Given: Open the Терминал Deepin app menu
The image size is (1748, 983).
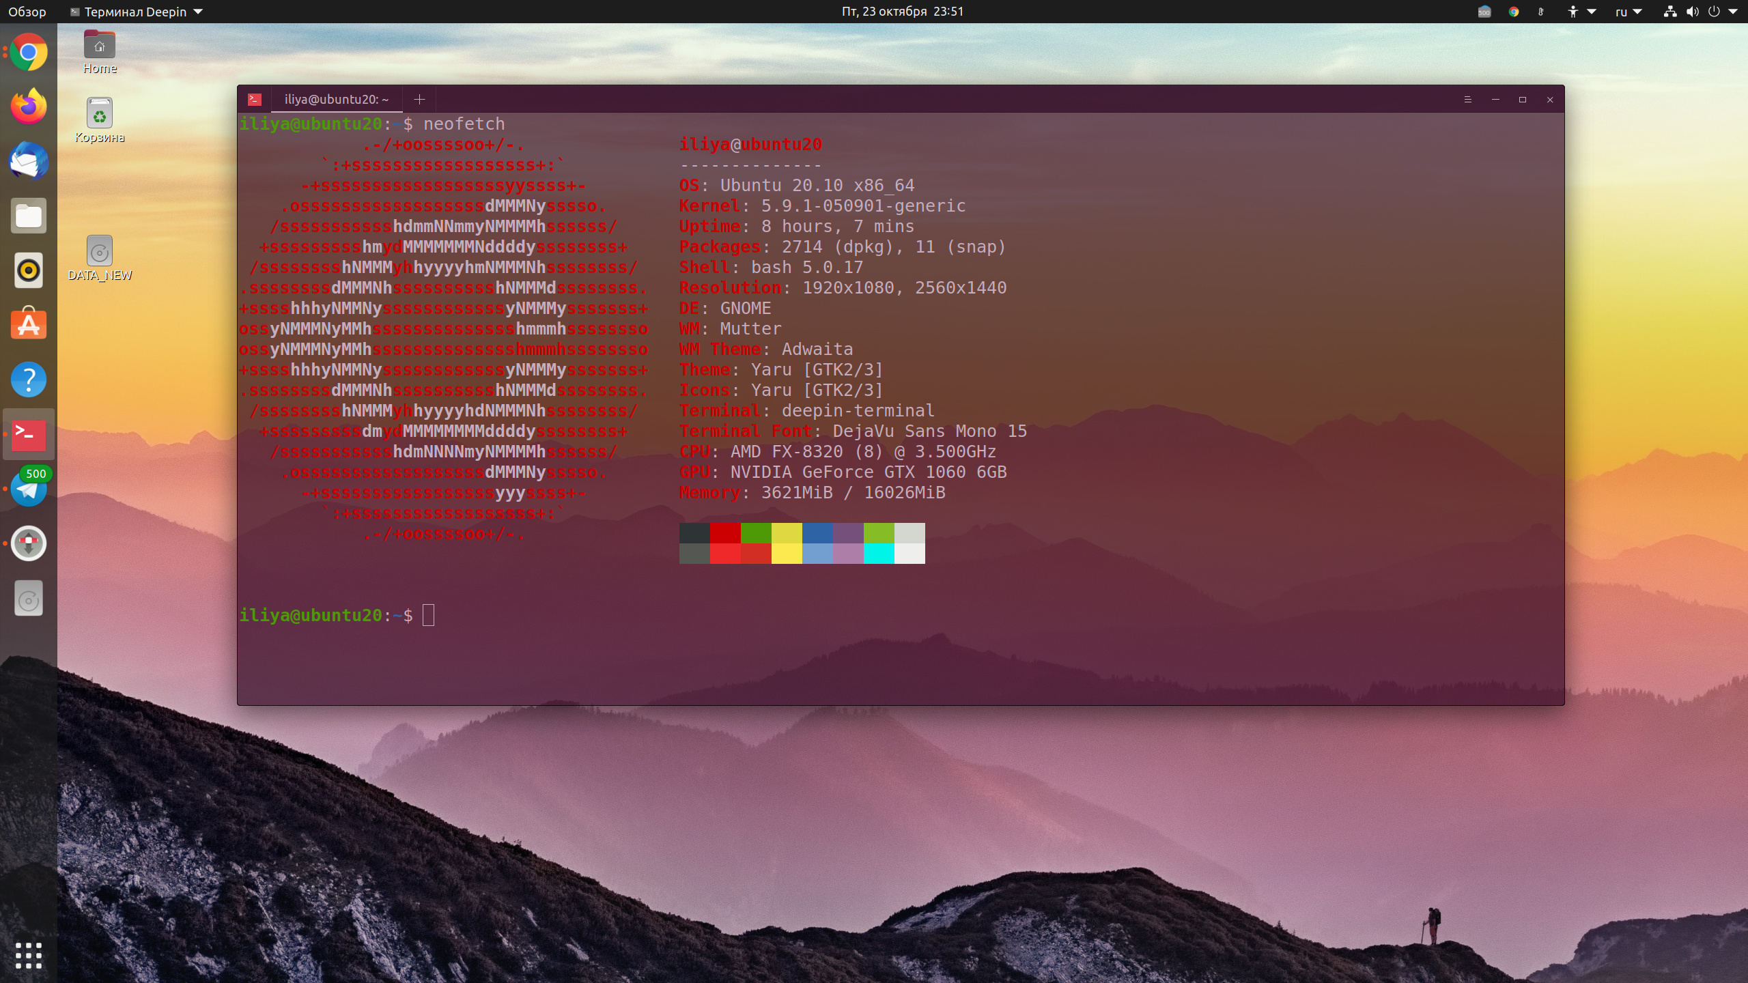Looking at the screenshot, I should pyautogui.click(x=136, y=12).
